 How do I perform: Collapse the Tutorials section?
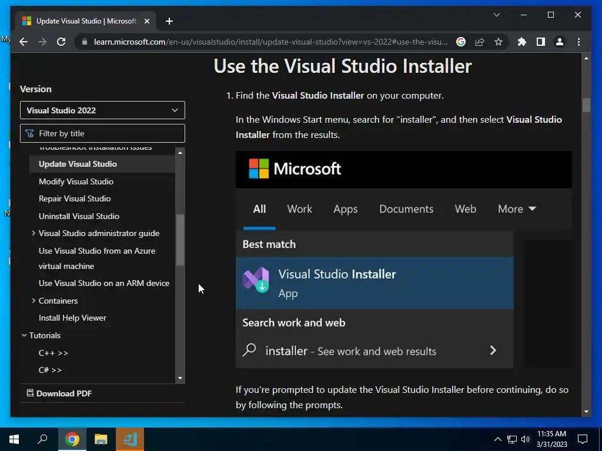click(x=24, y=335)
